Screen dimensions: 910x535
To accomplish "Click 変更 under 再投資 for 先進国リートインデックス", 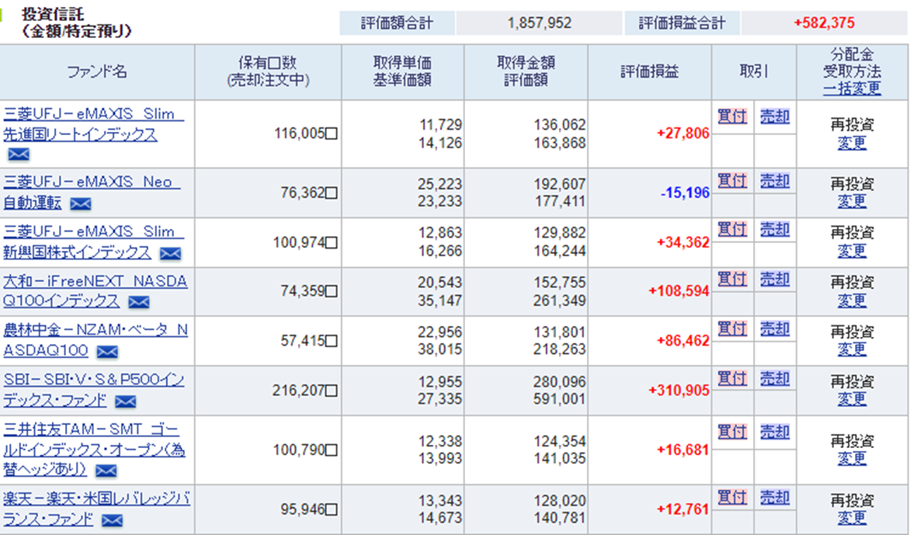I will coord(852,143).
